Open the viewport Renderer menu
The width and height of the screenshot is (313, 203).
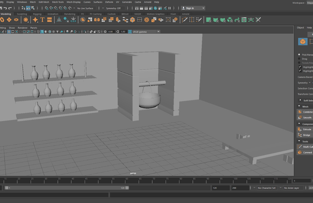click(x=22, y=28)
